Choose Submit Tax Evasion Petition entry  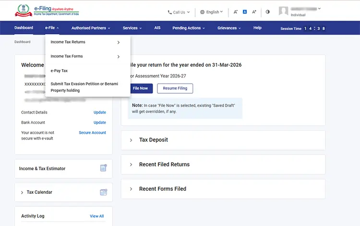pos(84,87)
